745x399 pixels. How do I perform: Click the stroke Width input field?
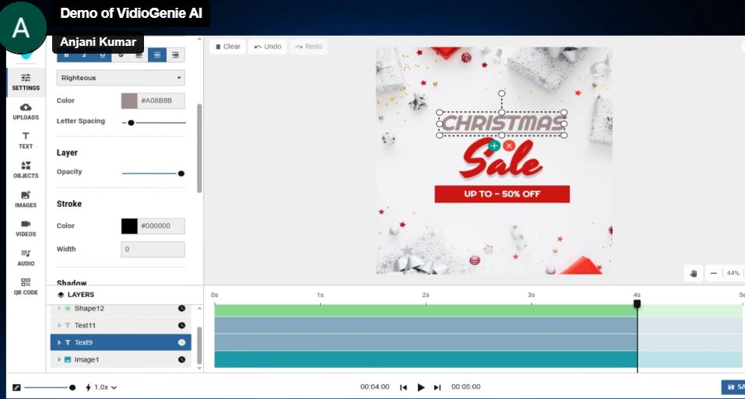click(x=153, y=250)
